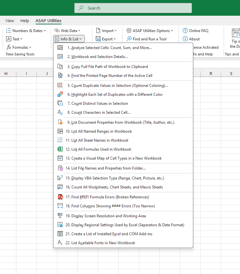Click the Find and Run a Tool icon
The image size is (240, 274).
(129, 39)
